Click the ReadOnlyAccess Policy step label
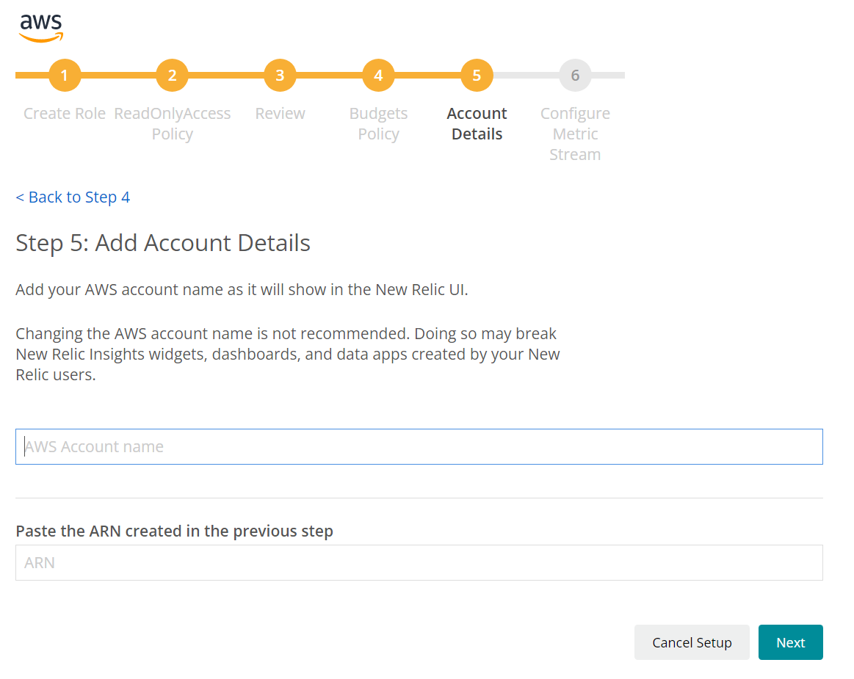 pyautogui.click(x=172, y=123)
